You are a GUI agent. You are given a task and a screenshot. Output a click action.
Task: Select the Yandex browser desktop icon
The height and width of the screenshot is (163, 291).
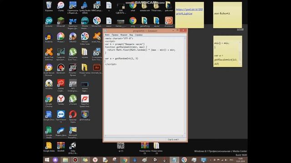[60, 100]
